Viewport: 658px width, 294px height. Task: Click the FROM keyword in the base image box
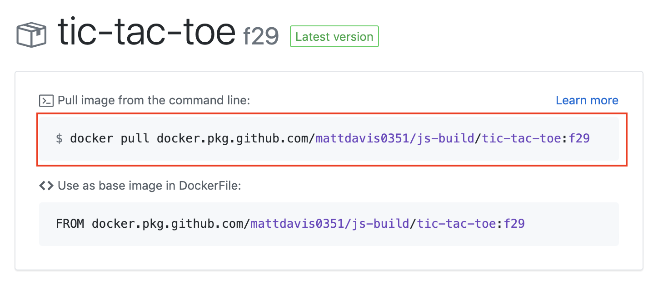tap(70, 224)
